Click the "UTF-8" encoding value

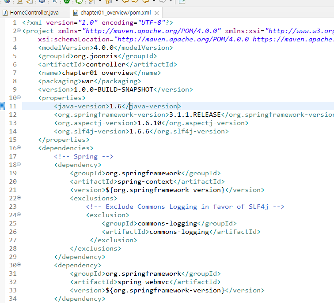152,22
